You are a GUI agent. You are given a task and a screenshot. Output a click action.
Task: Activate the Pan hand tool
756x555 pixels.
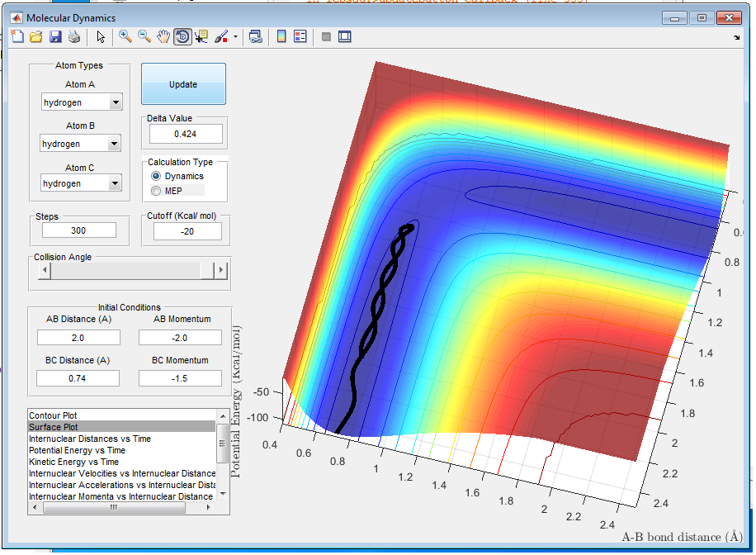tap(163, 36)
